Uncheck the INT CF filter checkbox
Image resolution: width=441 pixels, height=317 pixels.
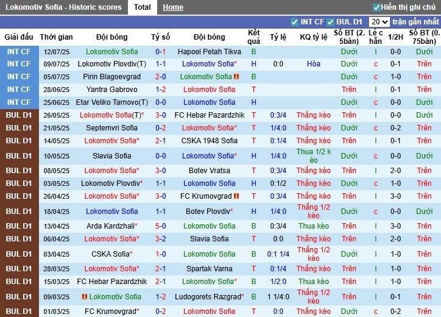click(x=295, y=22)
